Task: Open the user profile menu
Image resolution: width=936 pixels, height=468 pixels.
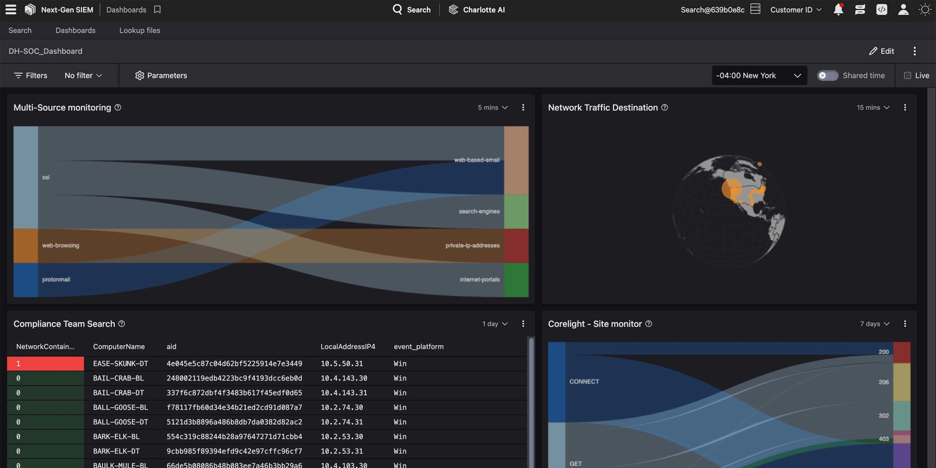Action: coord(903,9)
